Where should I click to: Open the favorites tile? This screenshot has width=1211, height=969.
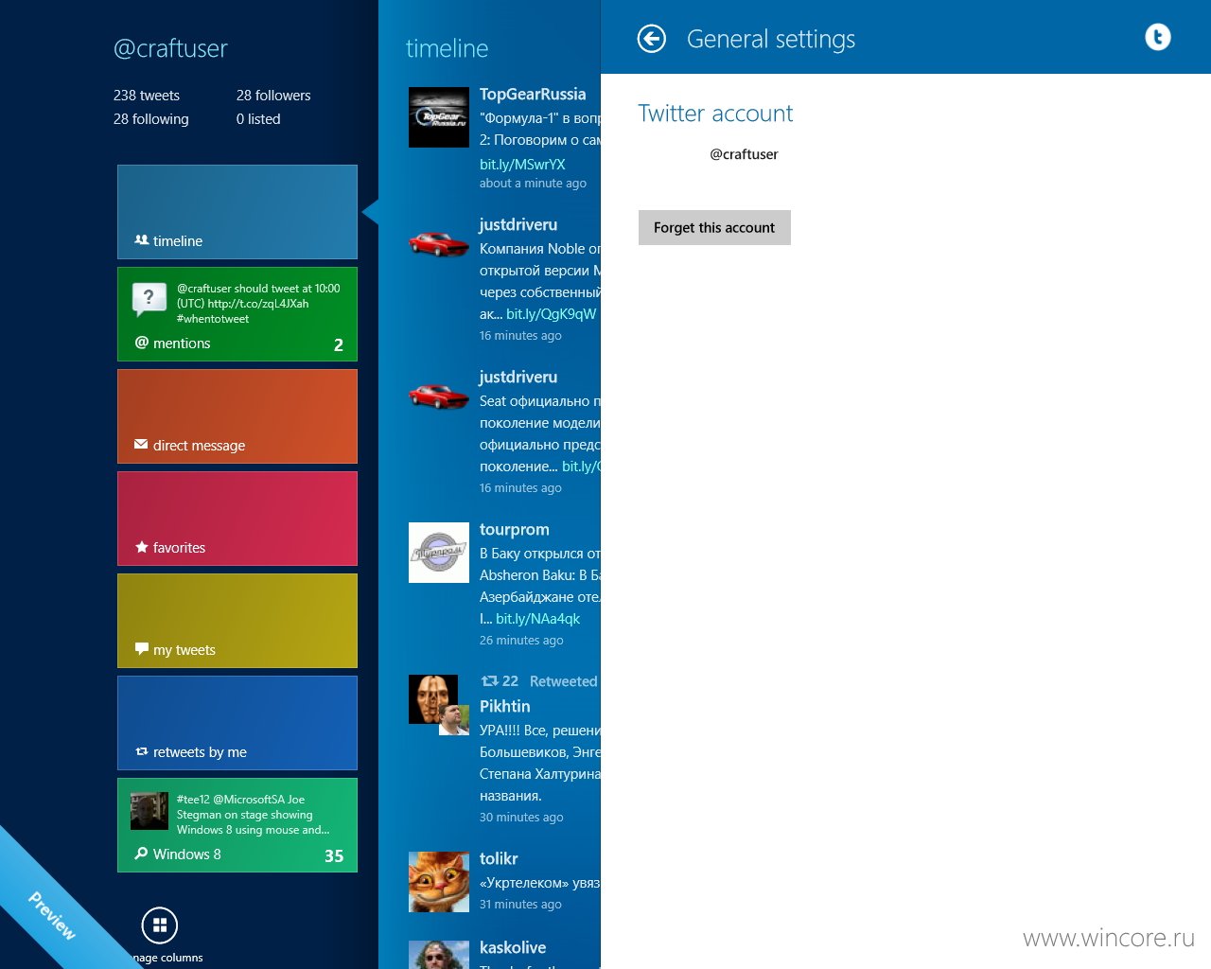237,519
